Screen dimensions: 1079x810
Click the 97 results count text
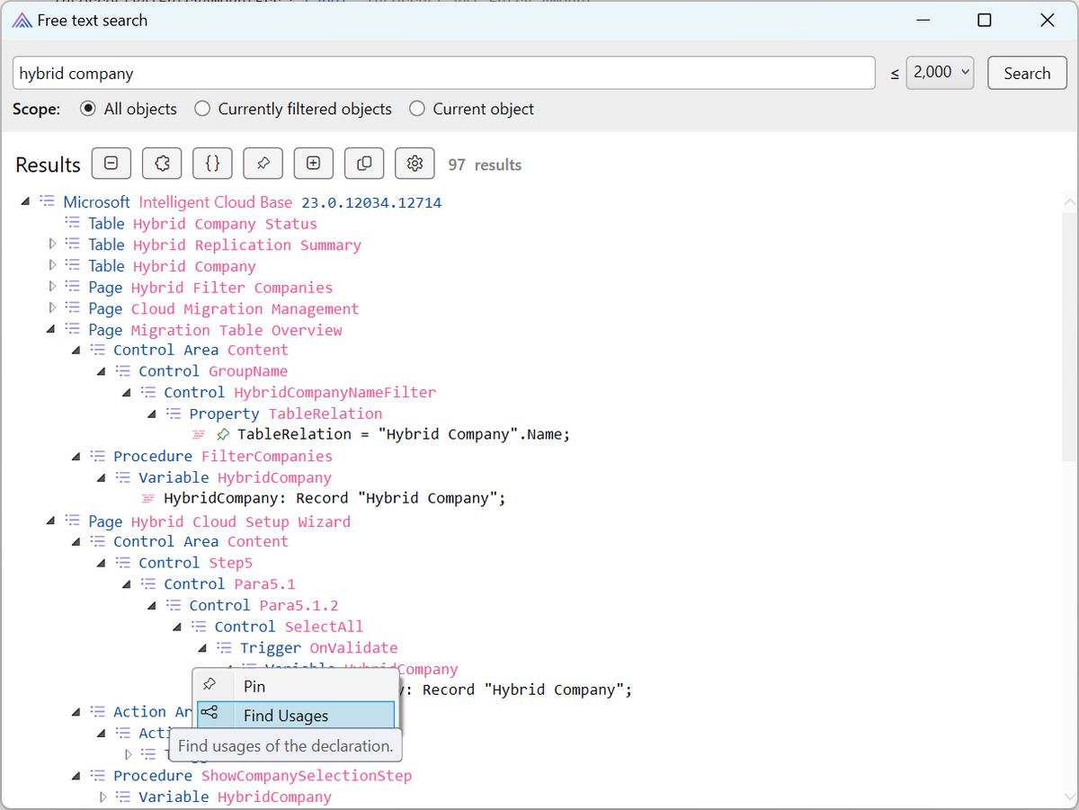(485, 165)
